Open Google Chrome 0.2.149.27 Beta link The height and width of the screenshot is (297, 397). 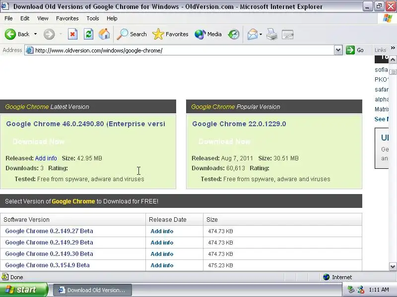[49, 231]
